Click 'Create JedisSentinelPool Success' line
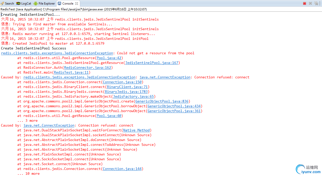322x176 pixels. click(34, 48)
